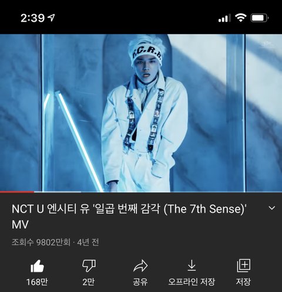This screenshot has width=282, height=292.
Task: Tap the 2:39 clock in status bar
Action: point(33,18)
